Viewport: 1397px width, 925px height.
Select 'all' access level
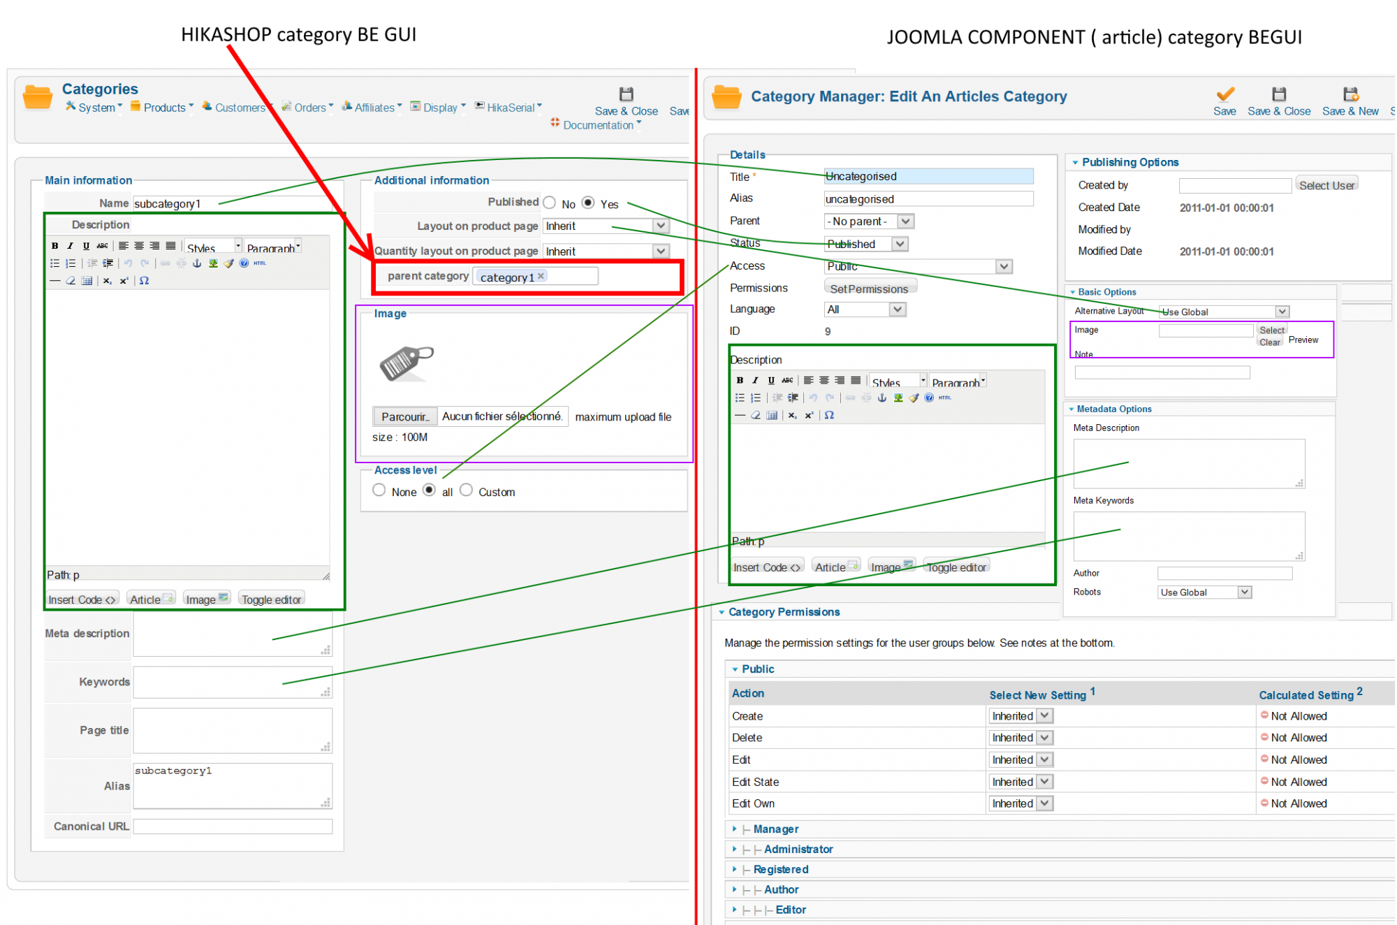(430, 490)
